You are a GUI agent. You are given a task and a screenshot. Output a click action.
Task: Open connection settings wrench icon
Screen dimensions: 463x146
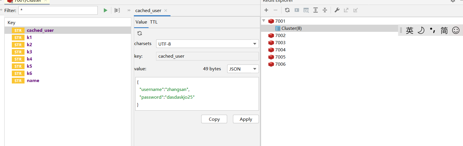pos(337,10)
